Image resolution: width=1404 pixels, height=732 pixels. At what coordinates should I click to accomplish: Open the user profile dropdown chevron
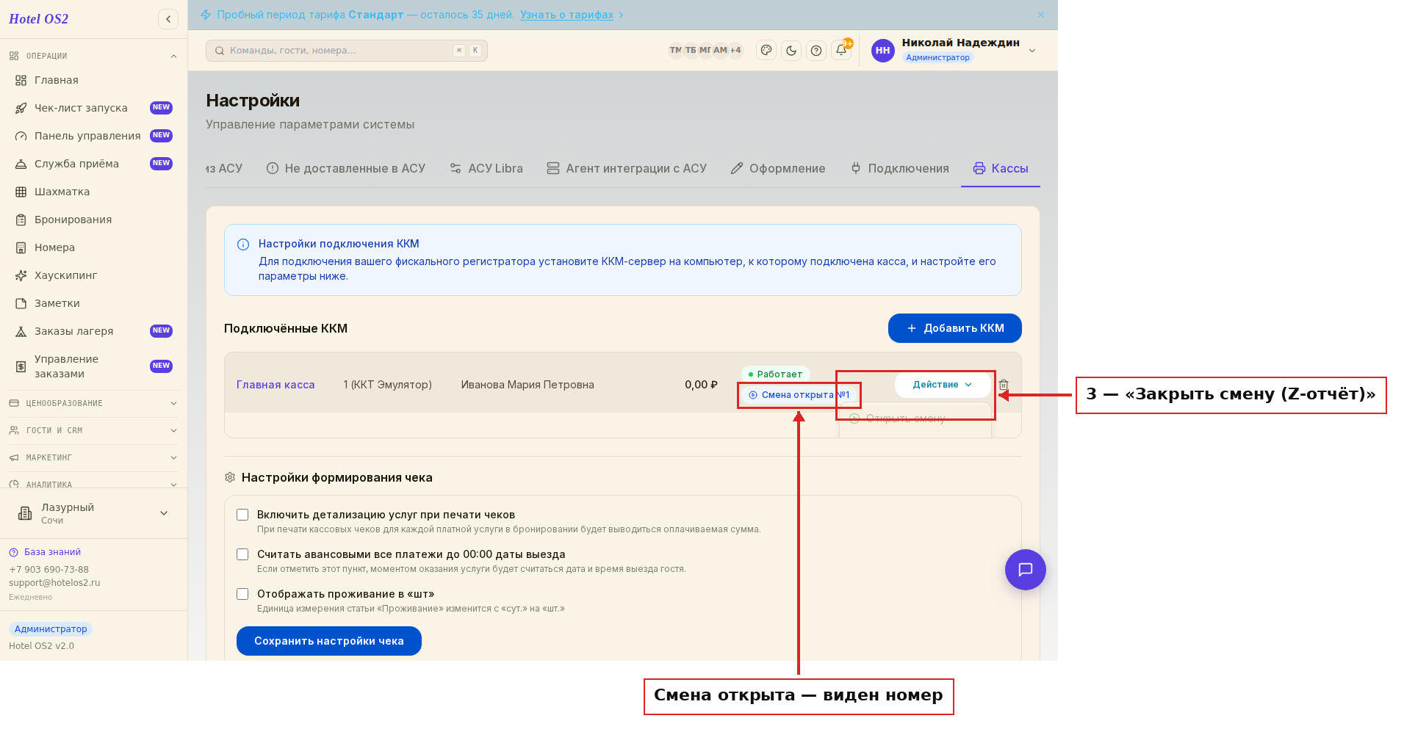pos(1032,51)
